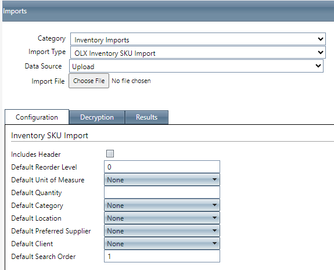Click the Imports title bar
The image size is (334, 270).
pos(168,11)
